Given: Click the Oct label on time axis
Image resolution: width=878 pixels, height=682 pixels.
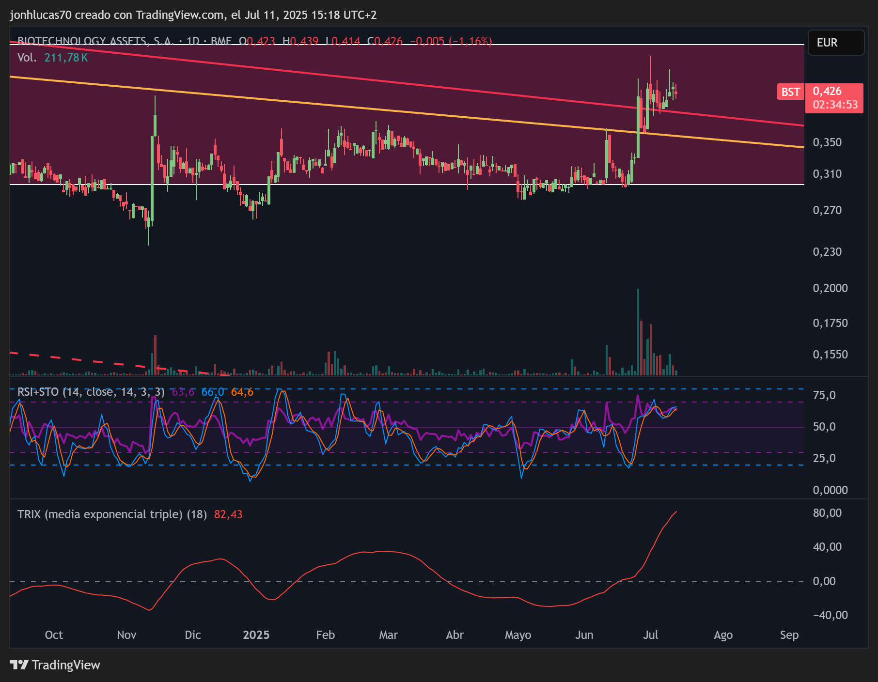Looking at the screenshot, I should 54,635.
